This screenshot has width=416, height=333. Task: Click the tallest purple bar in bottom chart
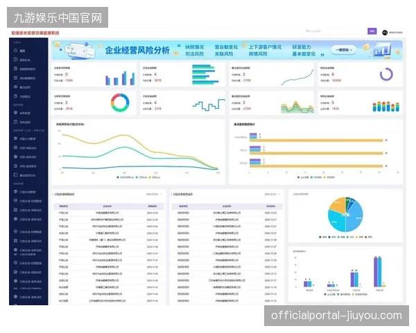tap(376, 272)
